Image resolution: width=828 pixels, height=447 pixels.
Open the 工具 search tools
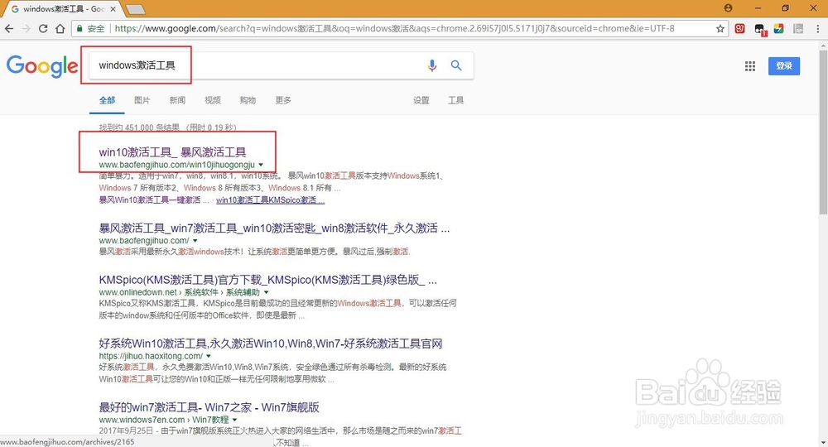point(455,99)
